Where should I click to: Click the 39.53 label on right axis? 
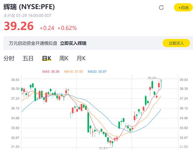coord(184,80)
